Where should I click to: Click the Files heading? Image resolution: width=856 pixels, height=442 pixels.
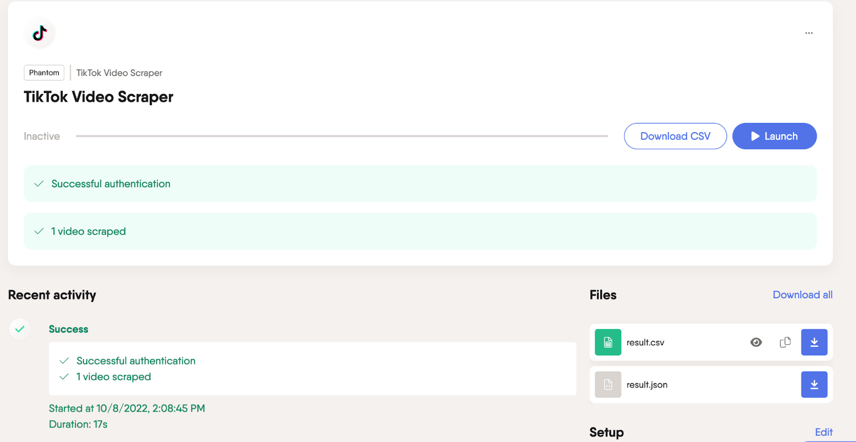click(603, 295)
